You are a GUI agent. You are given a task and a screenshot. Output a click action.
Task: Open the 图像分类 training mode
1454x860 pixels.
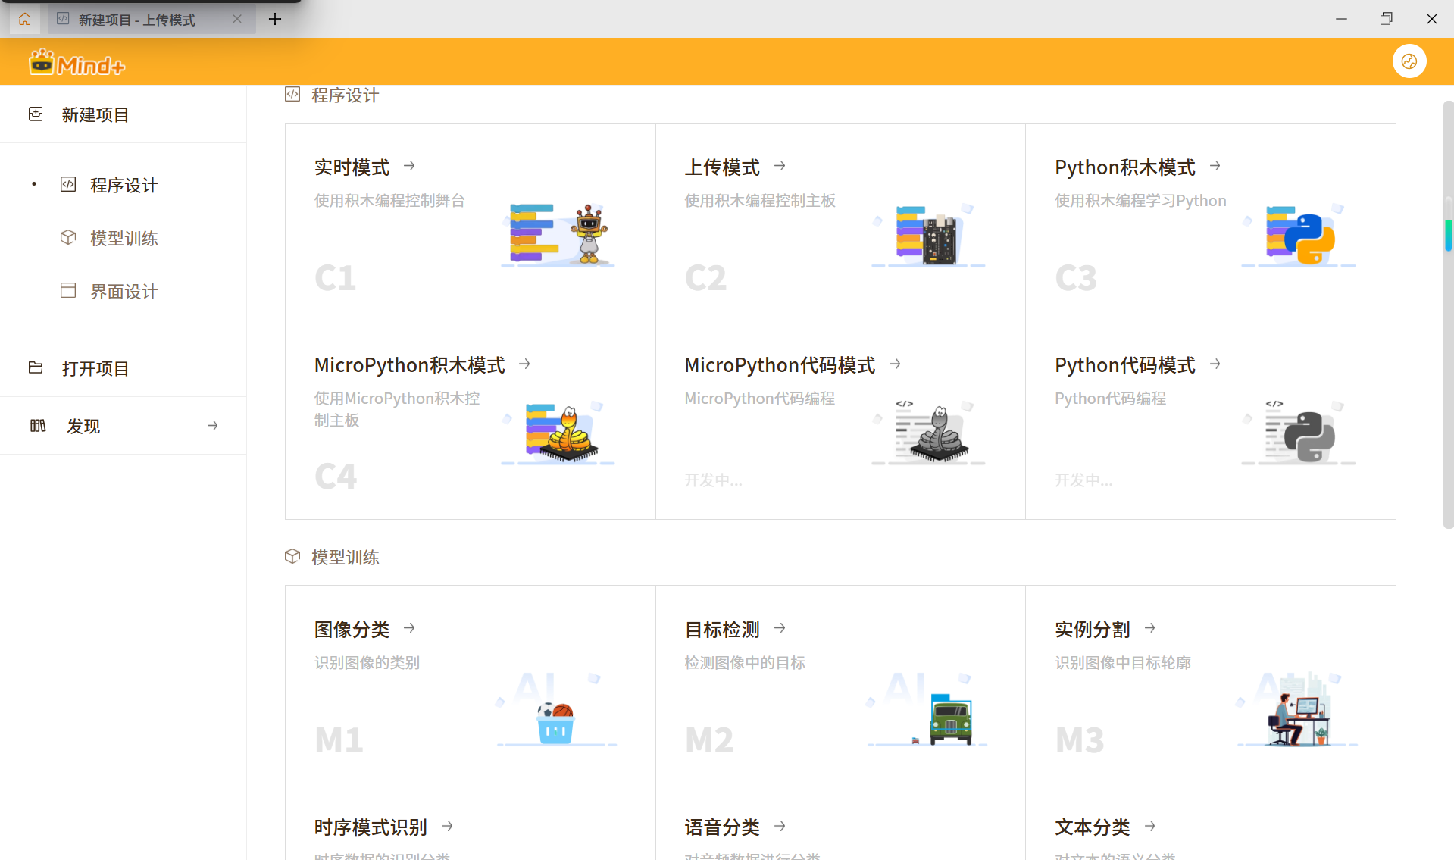pos(408,627)
